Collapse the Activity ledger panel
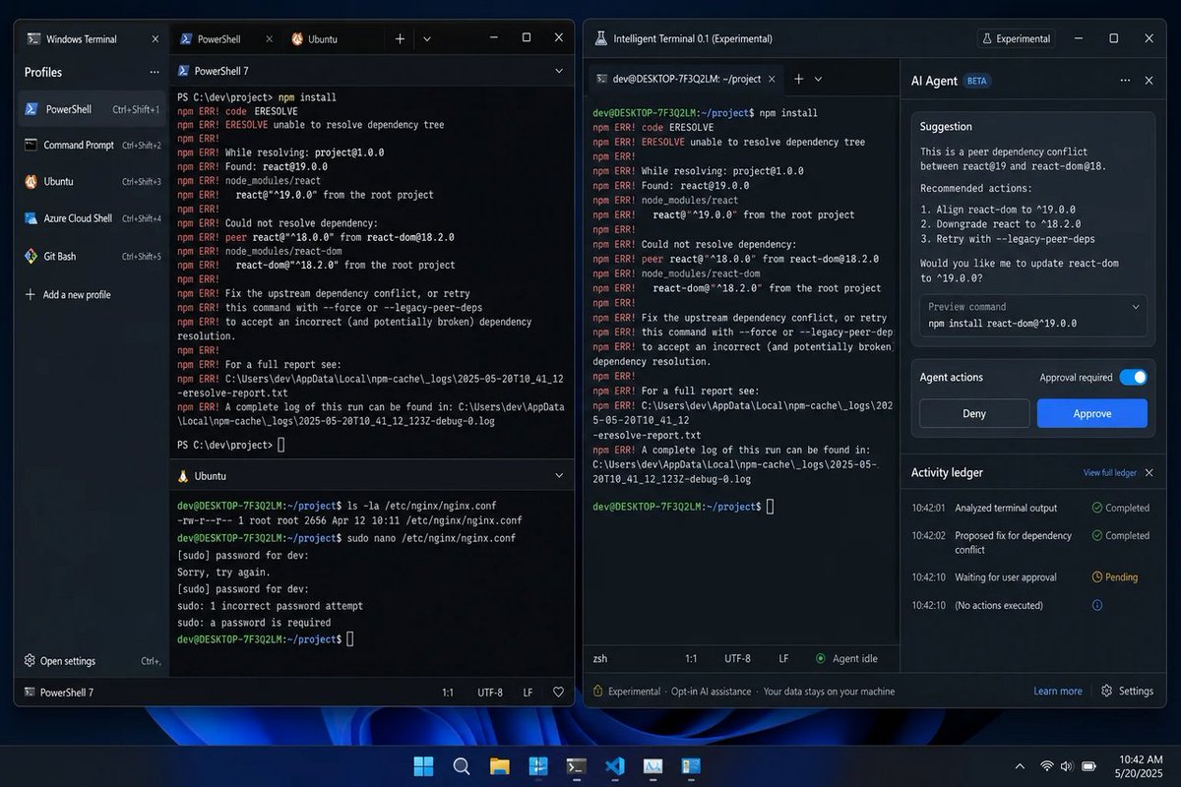 tap(1149, 472)
